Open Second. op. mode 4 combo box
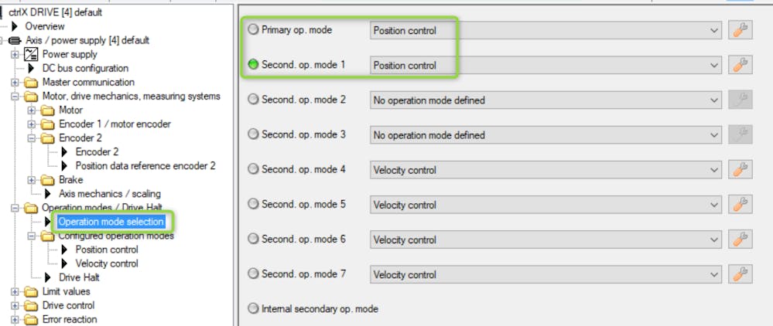 [546, 170]
